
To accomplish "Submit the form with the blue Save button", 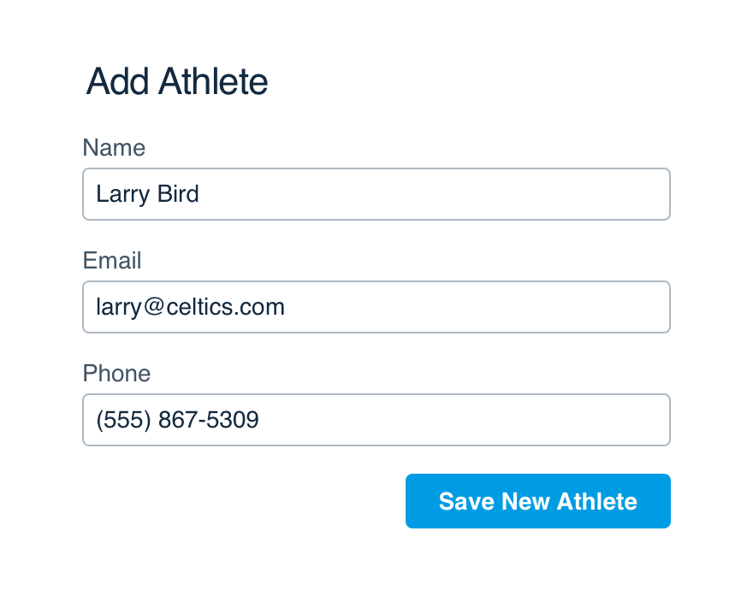I will (x=538, y=501).
